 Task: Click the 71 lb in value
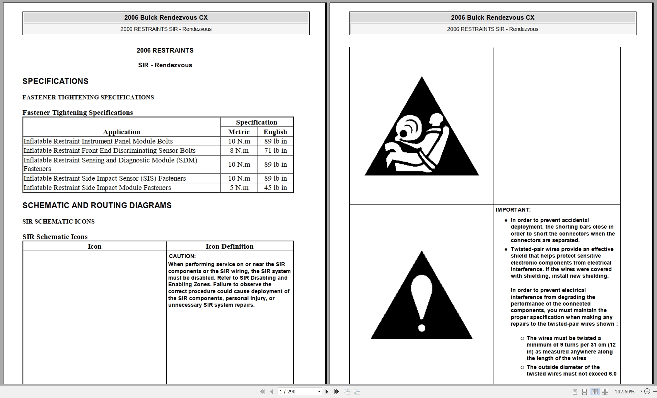tap(276, 150)
